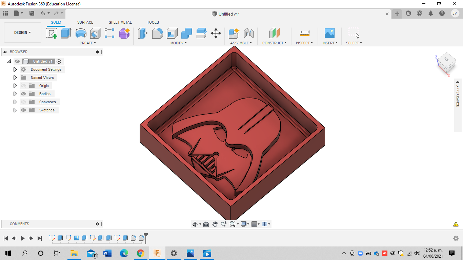Click the Move/Copy tool

(x=216, y=33)
